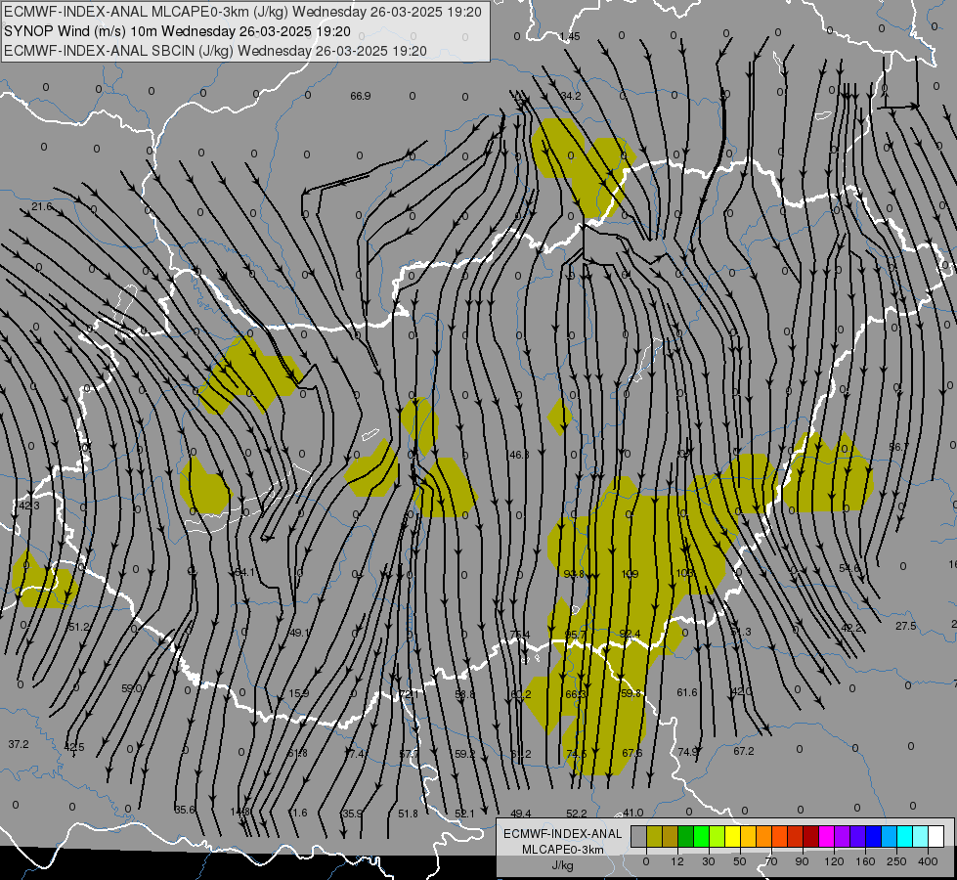Click the magenta legend swatch
This screenshot has height=880, width=957.
[x=826, y=837]
